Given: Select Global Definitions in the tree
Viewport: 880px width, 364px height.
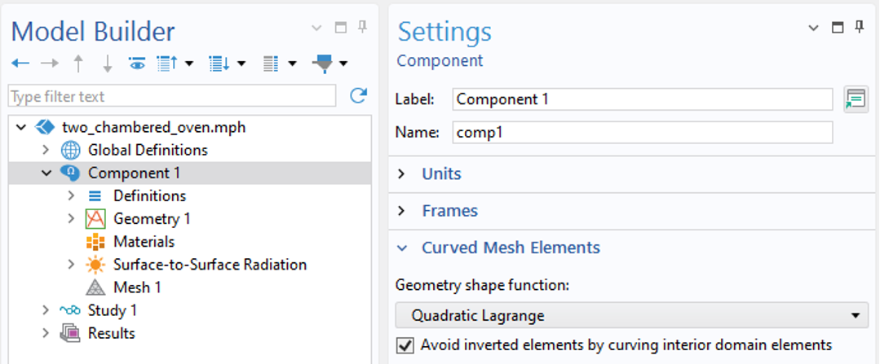Looking at the screenshot, I should click(x=148, y=150).
